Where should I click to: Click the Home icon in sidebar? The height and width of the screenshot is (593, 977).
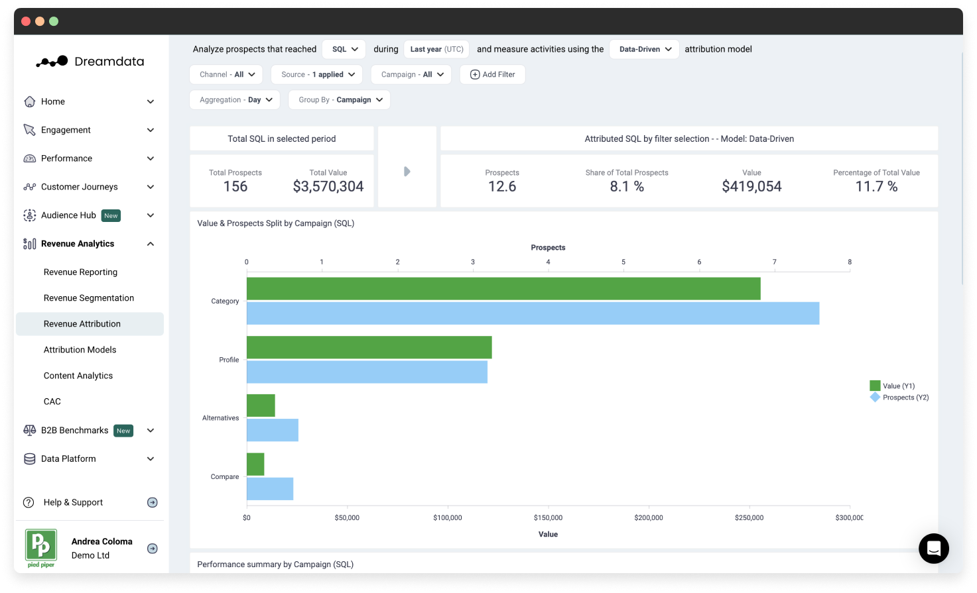[29, 101]
